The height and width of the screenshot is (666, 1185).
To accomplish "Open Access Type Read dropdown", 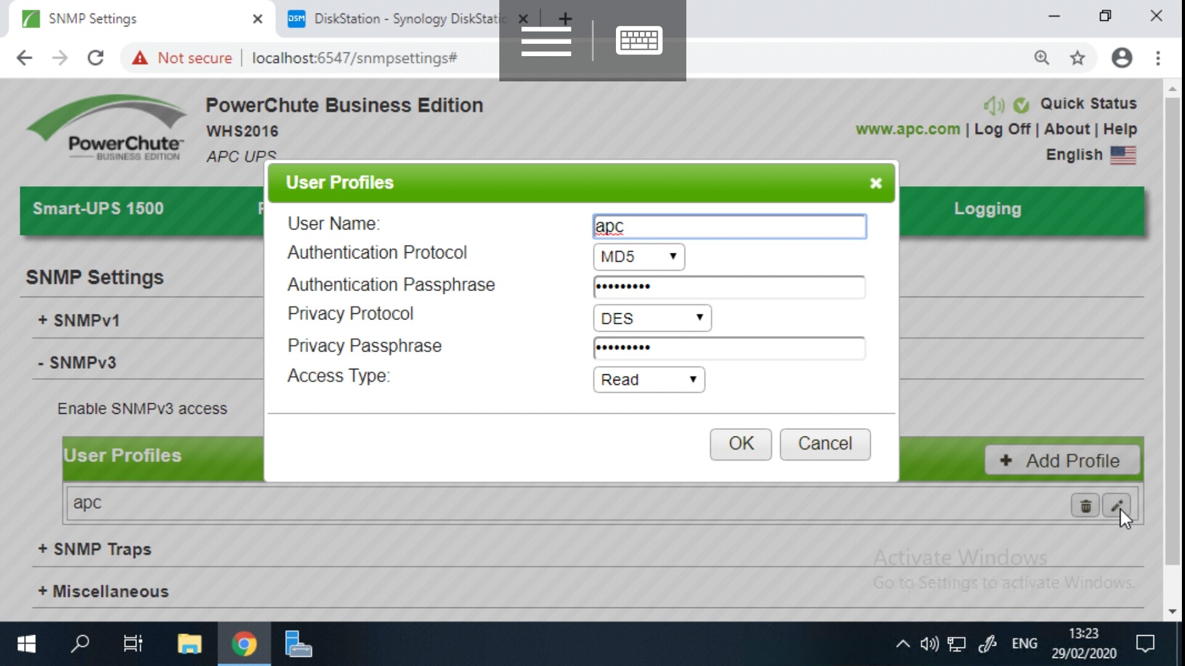I will tap(649, 379).
